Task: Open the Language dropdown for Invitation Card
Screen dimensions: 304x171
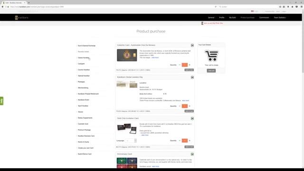Action: 131,141
